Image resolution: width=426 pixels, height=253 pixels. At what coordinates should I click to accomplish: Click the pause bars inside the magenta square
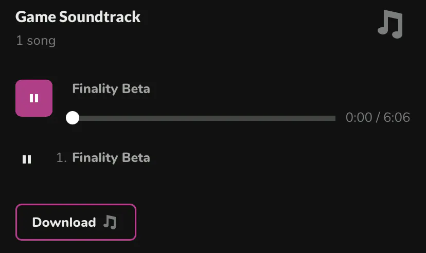34,98
